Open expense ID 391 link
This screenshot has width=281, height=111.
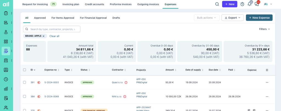tap(32, 83)
